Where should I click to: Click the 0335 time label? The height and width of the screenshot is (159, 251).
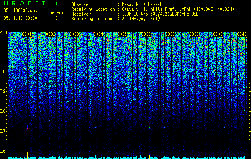pos(122,34)
